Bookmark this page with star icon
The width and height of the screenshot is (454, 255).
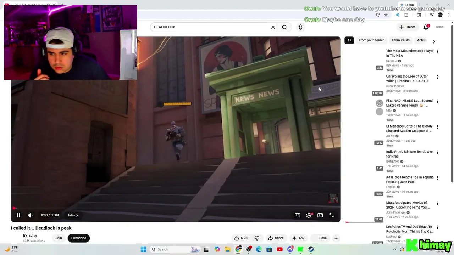pos(386,15)
